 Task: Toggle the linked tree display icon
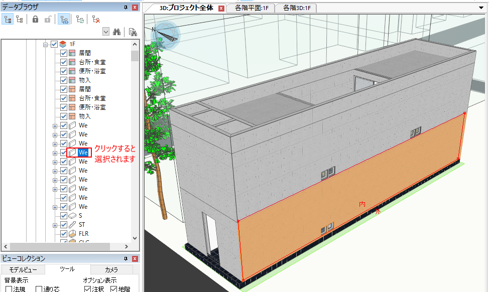[64, 20]
